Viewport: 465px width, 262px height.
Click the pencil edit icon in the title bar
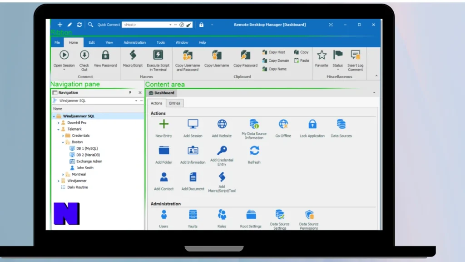pyautogui.click(x=69, y=25)
